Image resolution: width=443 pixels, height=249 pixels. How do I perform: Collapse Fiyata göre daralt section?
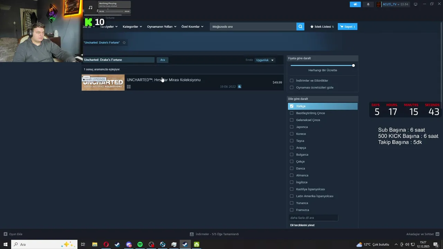(323, 58)
